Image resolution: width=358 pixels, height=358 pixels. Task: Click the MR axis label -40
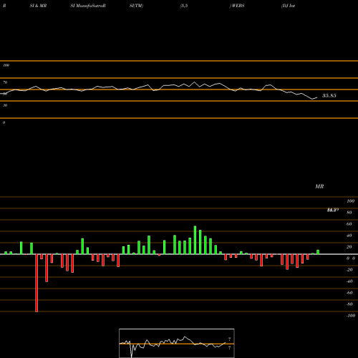coord(349,281)
